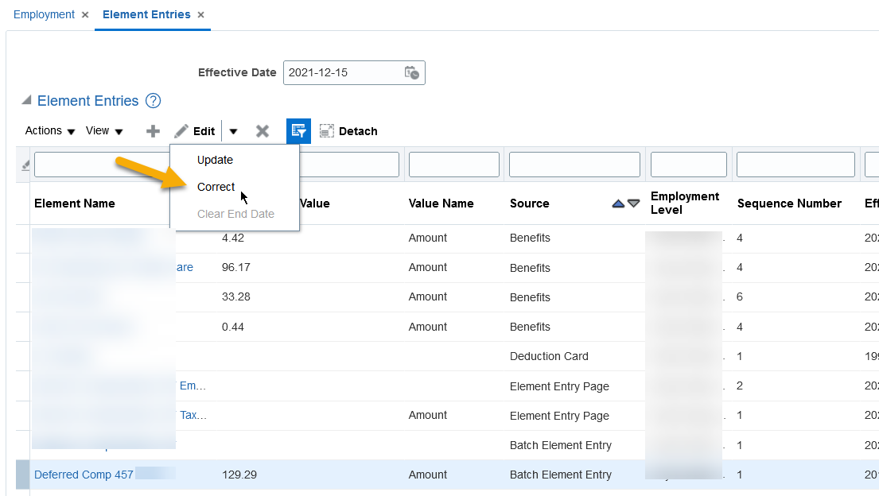Switch to the Employment tab
879x496 pixels.
point(44,14)
